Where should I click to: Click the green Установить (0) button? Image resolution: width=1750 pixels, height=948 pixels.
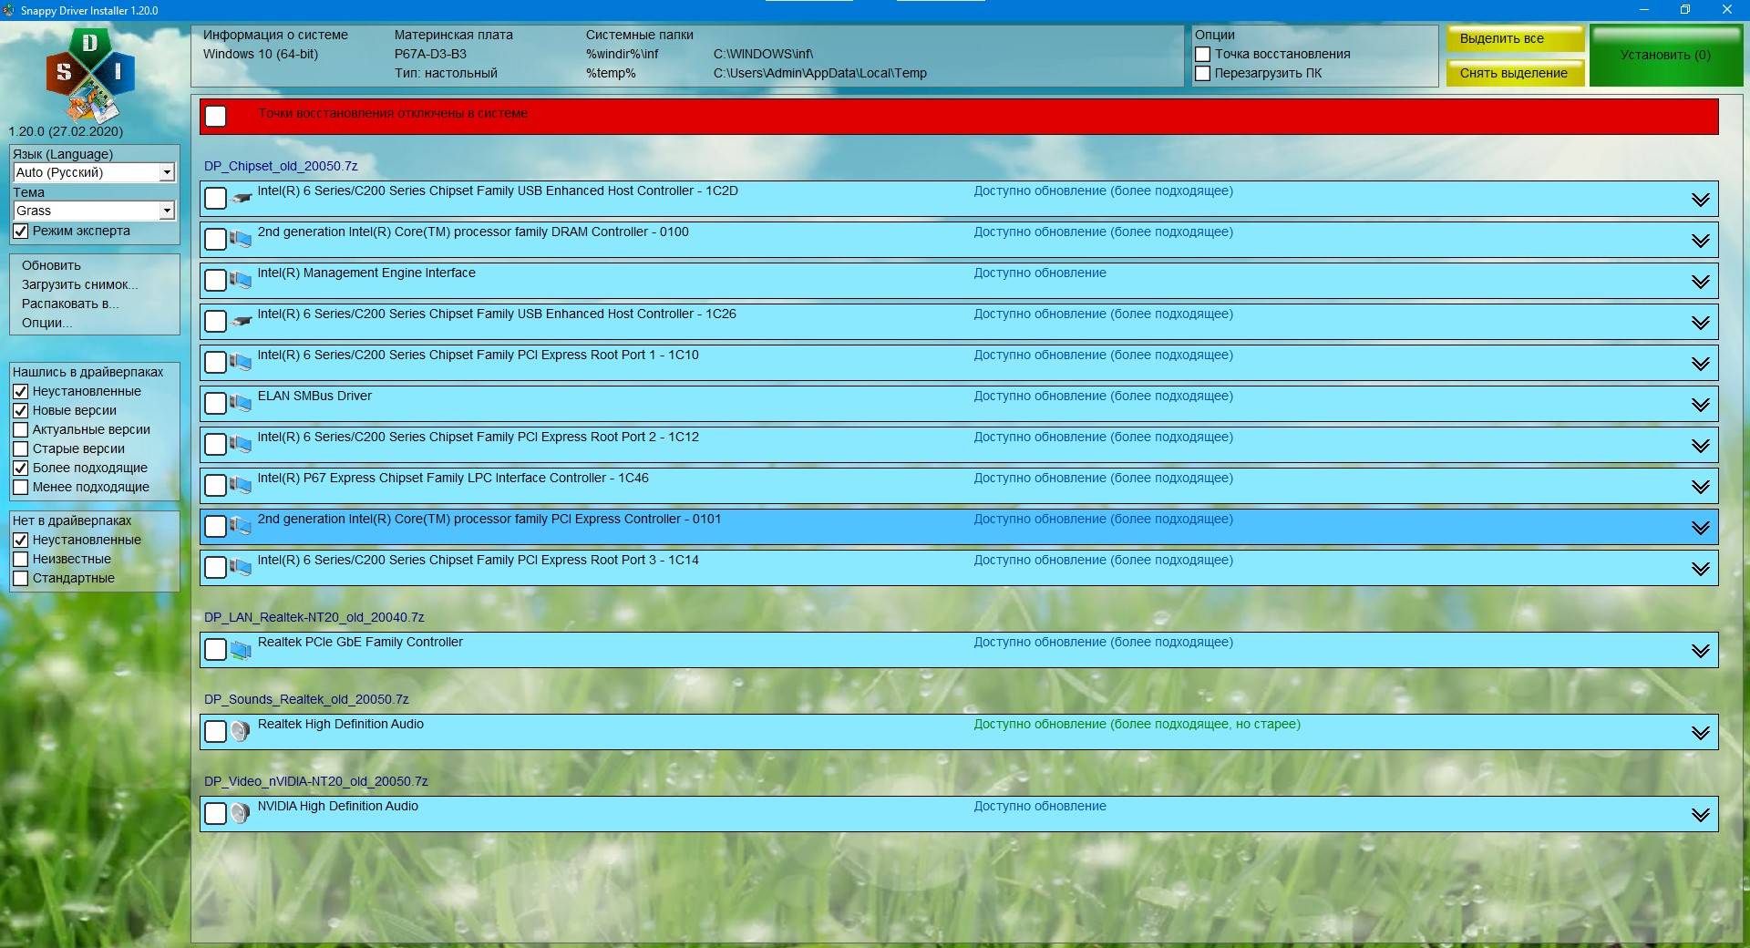point(1665,56)
